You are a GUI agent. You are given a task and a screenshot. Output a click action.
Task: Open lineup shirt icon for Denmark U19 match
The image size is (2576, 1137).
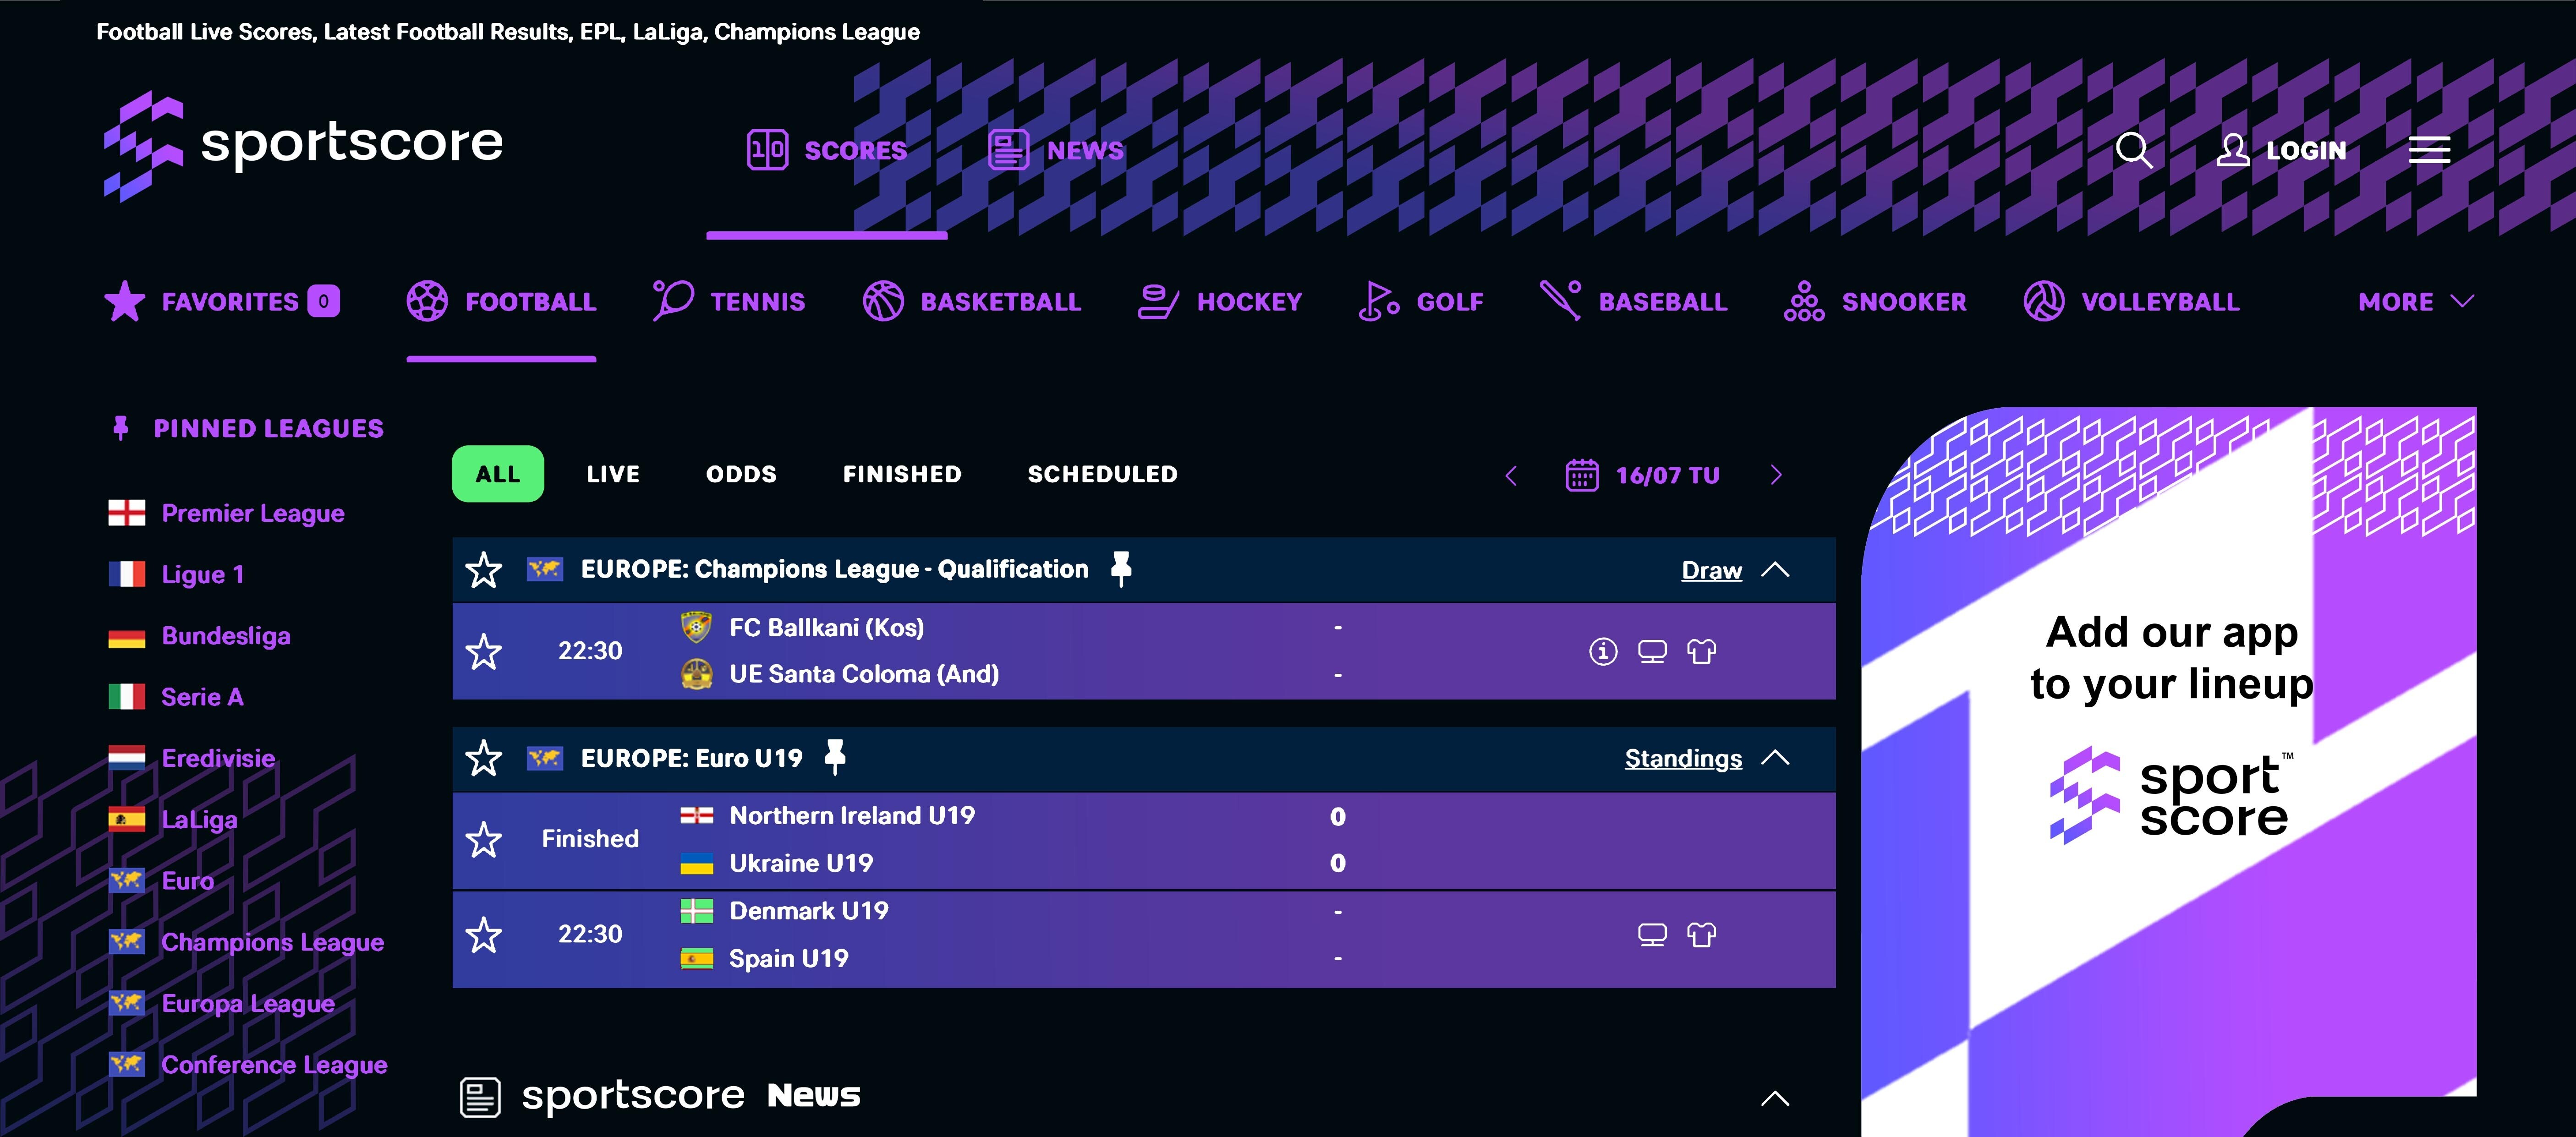[x=1701, y=935]
